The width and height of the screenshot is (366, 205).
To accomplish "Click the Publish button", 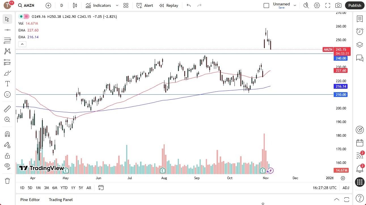I will [x=354, y=5].
